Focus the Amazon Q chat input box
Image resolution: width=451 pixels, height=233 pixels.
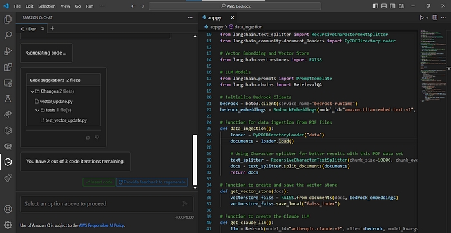[x=107, y=204]
